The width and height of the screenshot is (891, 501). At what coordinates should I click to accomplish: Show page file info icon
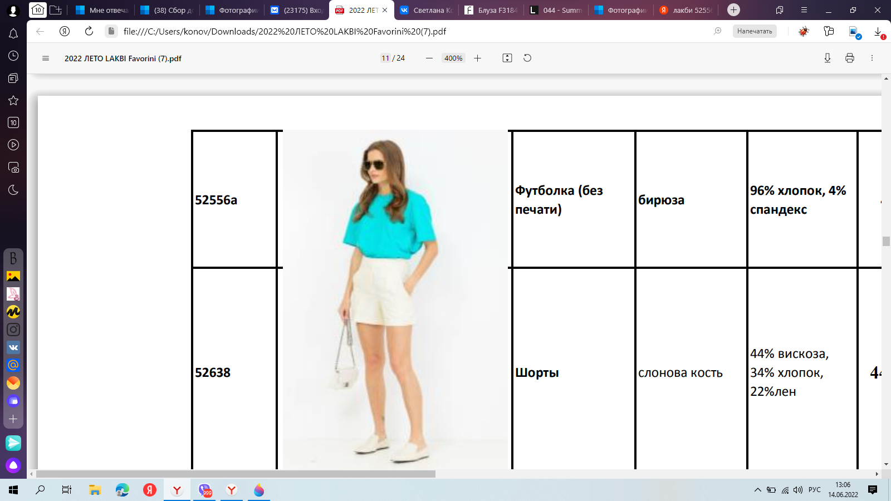click(x=111, y=31)
